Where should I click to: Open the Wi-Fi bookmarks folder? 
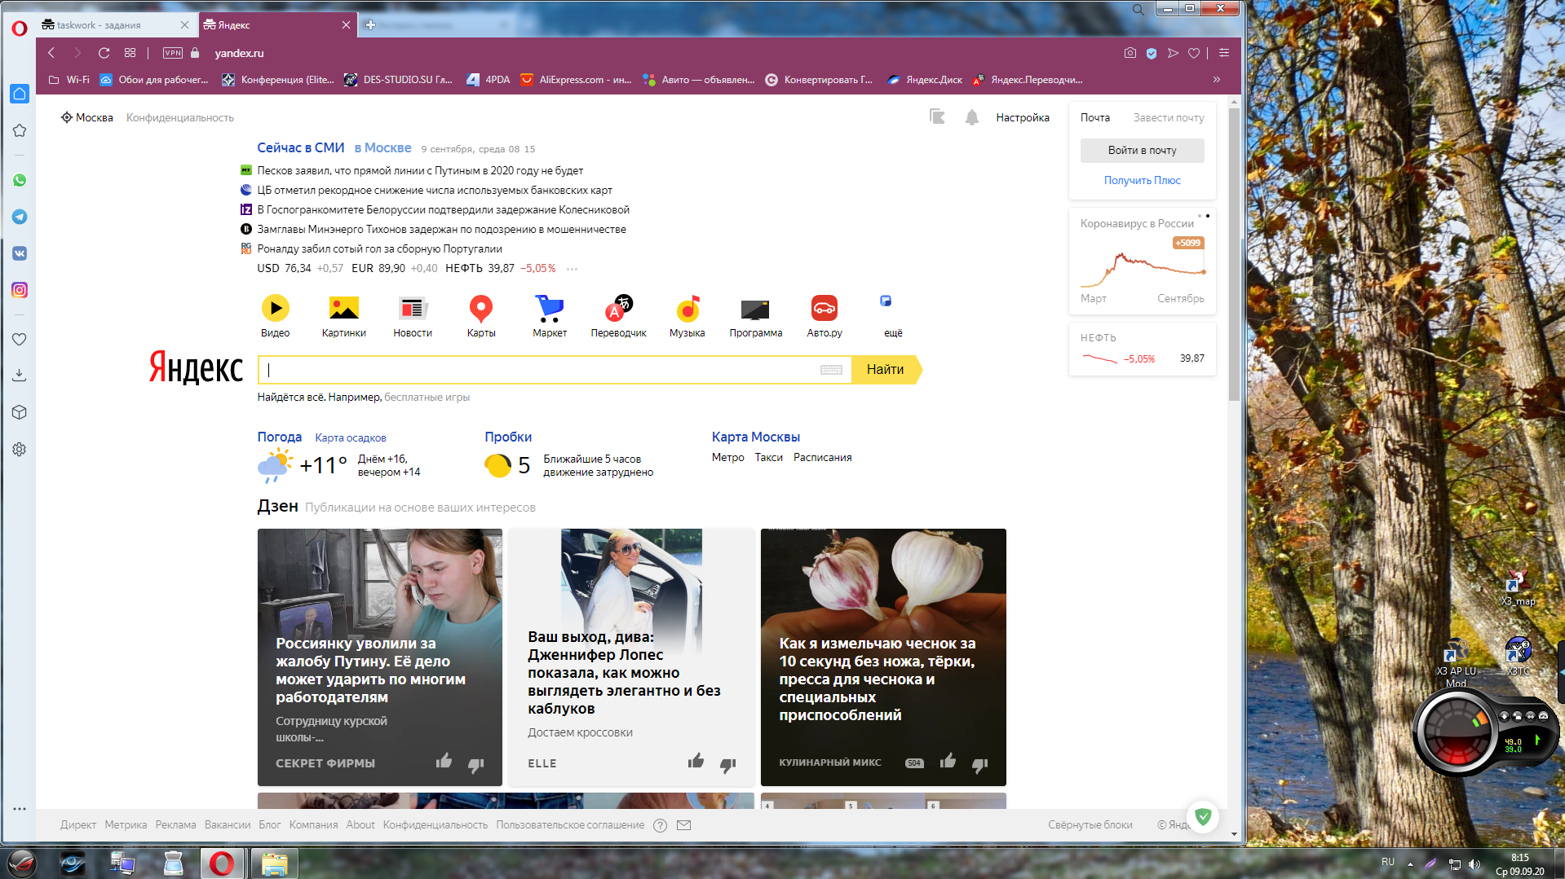click(69, 80)
